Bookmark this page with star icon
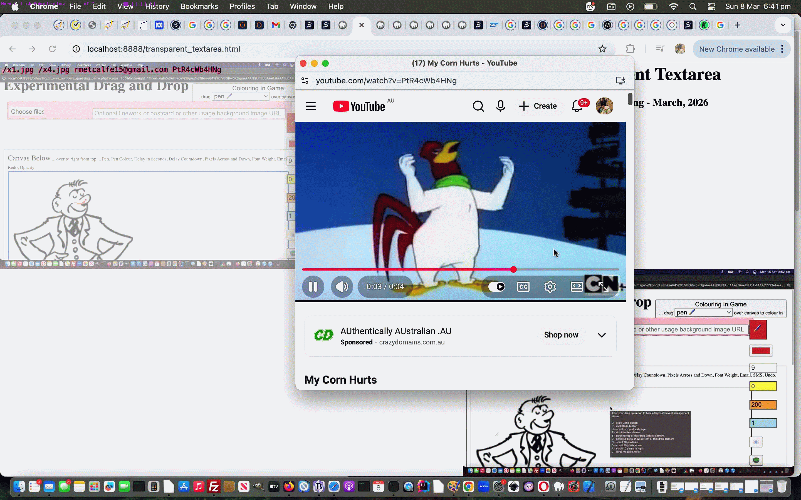801x500 pixels. pyautogui.click(x=602, y=49)
